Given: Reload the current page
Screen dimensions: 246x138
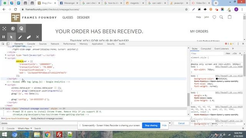Looking at the screenshot, I should [15, 9].
